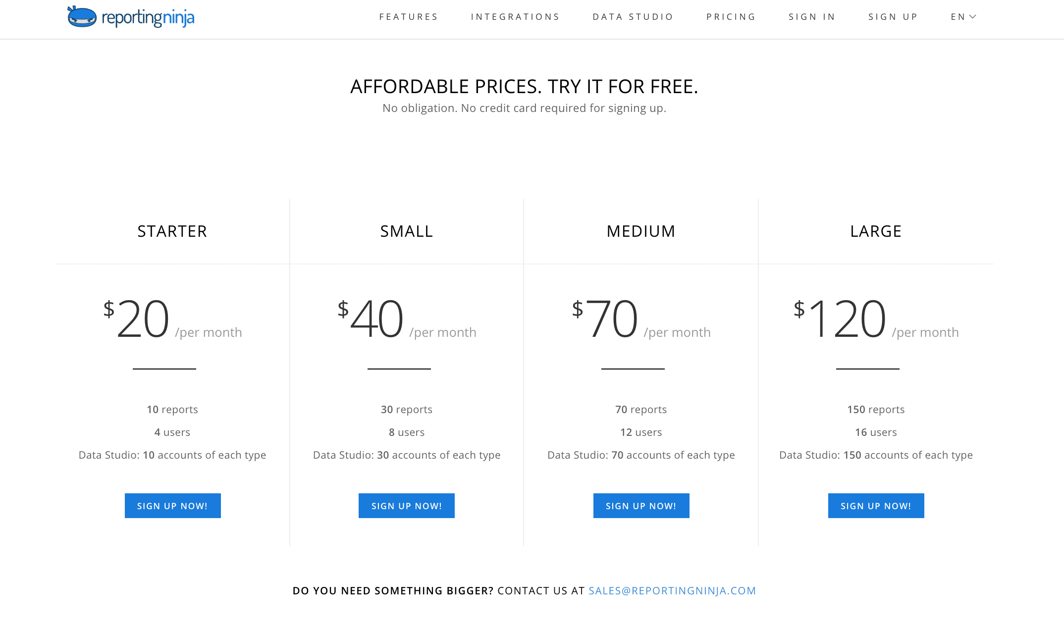Click the $40 per month price
This screenshot has width=1064, height=633.
pyautogui.click(x=407, y=319)
